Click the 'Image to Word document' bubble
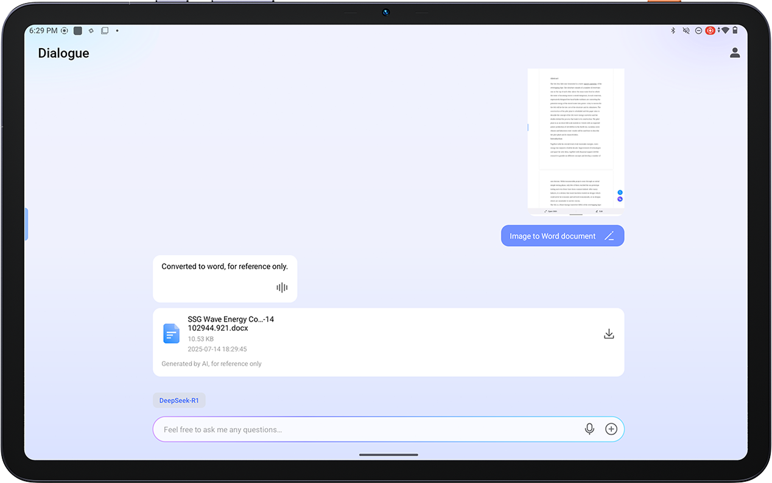The height and width of the screenshot is (483, 772). tap(552, 236)
